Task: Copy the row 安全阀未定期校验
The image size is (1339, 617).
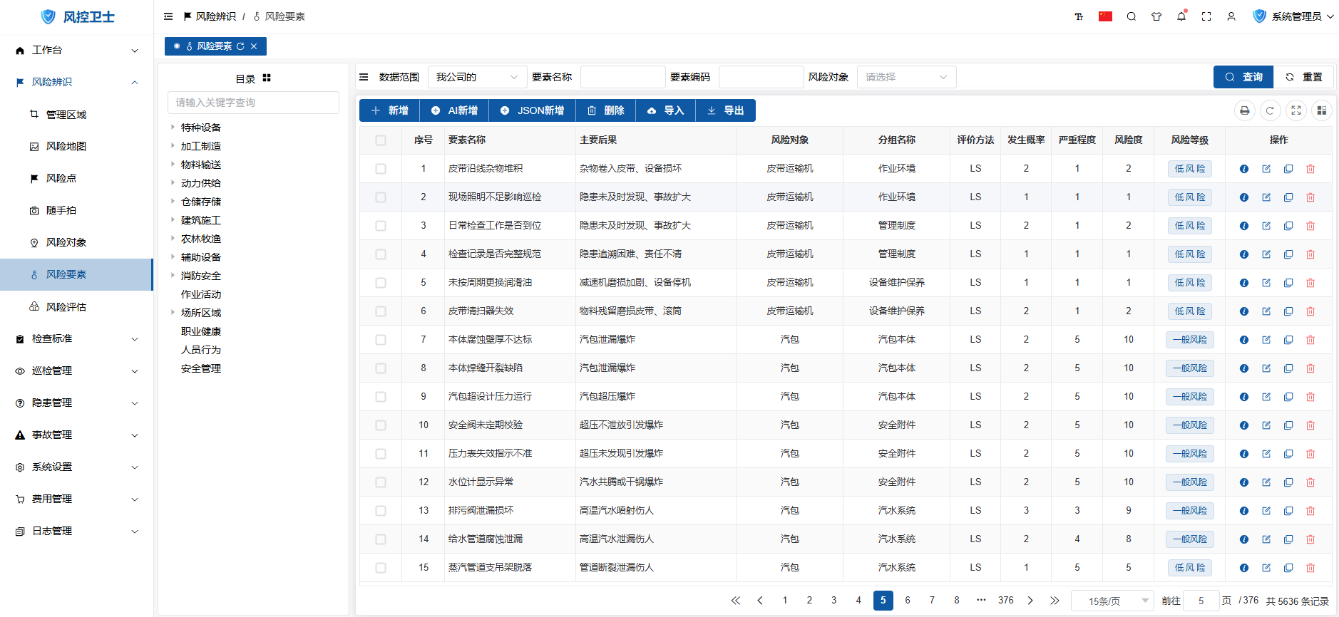Action: 1288,425
